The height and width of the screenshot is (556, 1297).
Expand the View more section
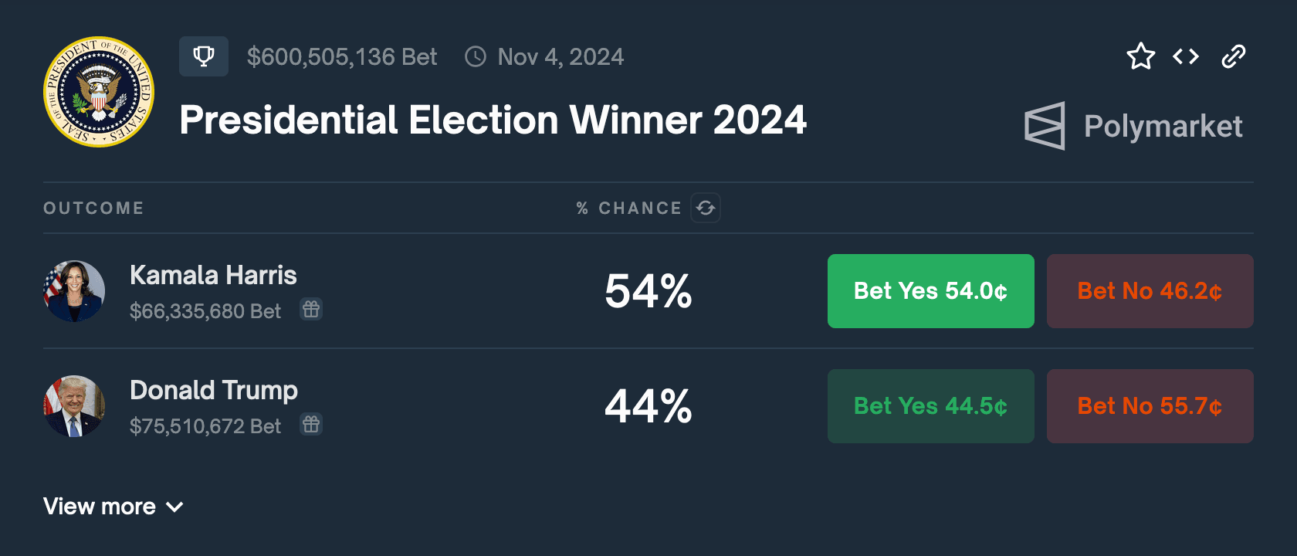coord(100,507)
